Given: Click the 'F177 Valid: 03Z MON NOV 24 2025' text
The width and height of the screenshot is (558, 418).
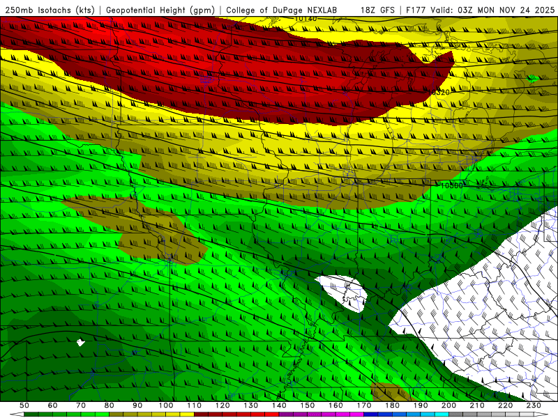Looking at the screenshot, I should pyautogui.click(x=480, y=10).
